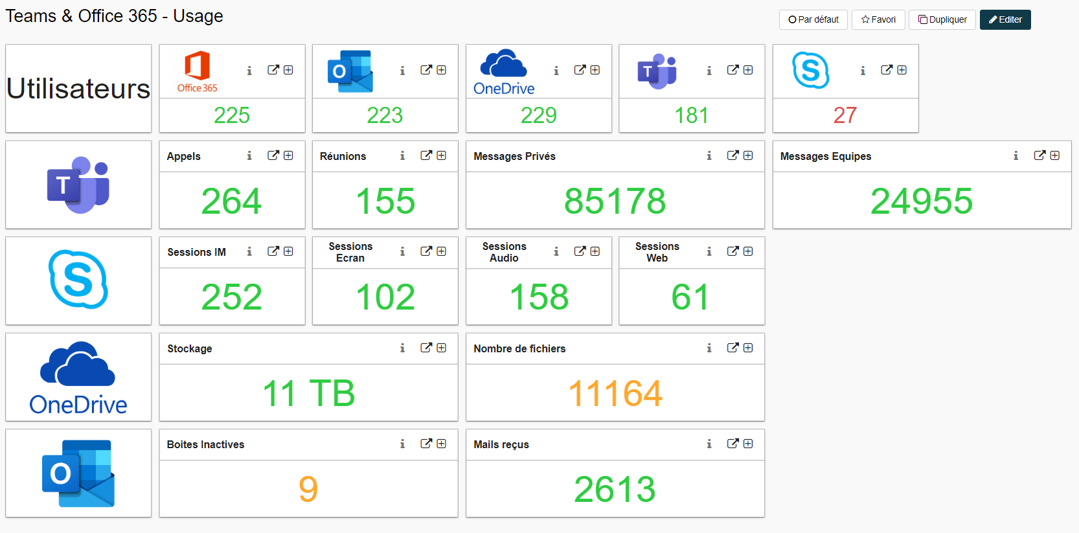
Task: Show info for Stockage widget
Action: coord(402,348)
